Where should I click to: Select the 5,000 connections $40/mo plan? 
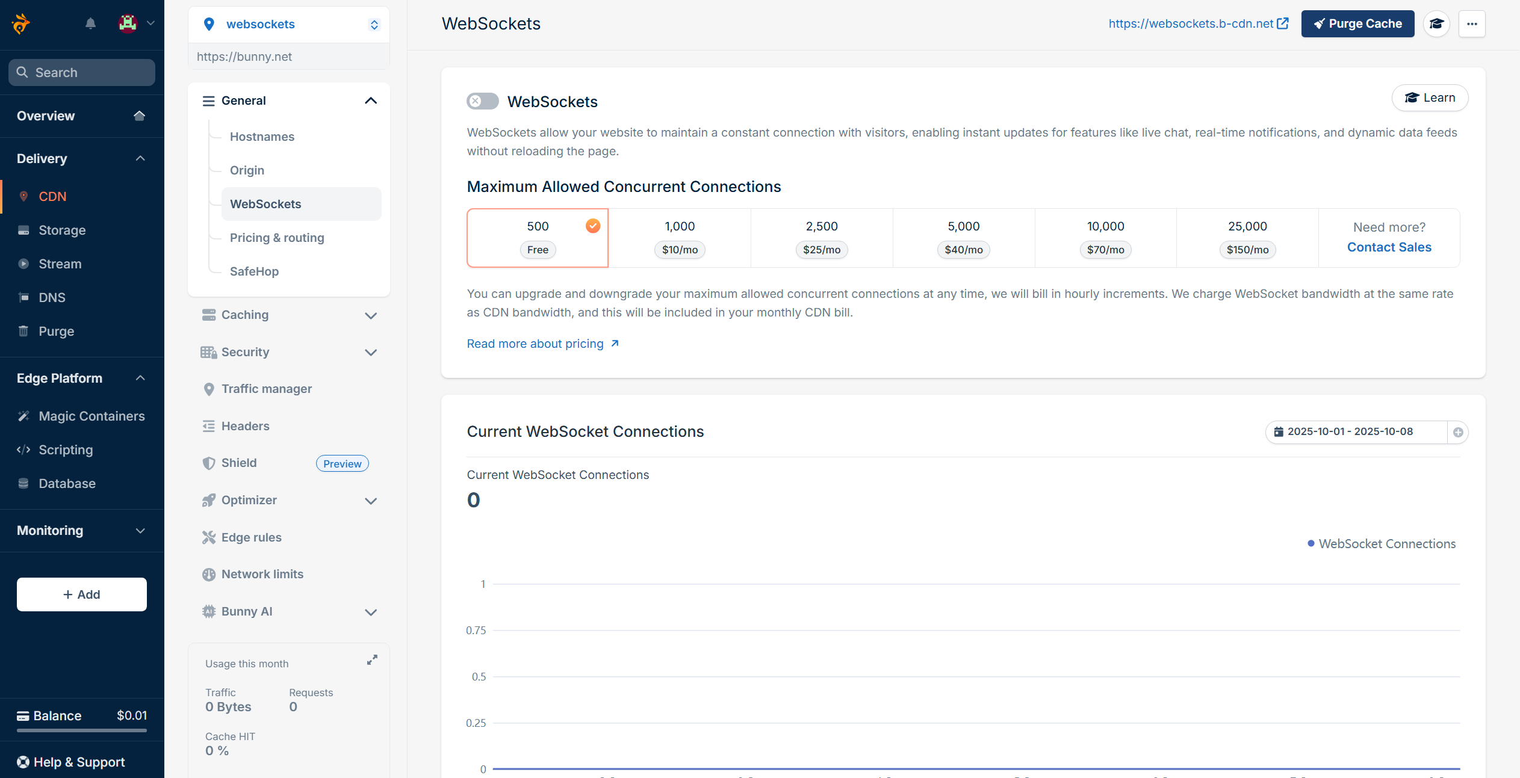(964, 238)
